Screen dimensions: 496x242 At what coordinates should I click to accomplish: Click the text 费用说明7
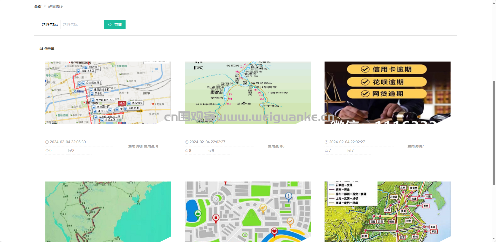coord(416,146)
